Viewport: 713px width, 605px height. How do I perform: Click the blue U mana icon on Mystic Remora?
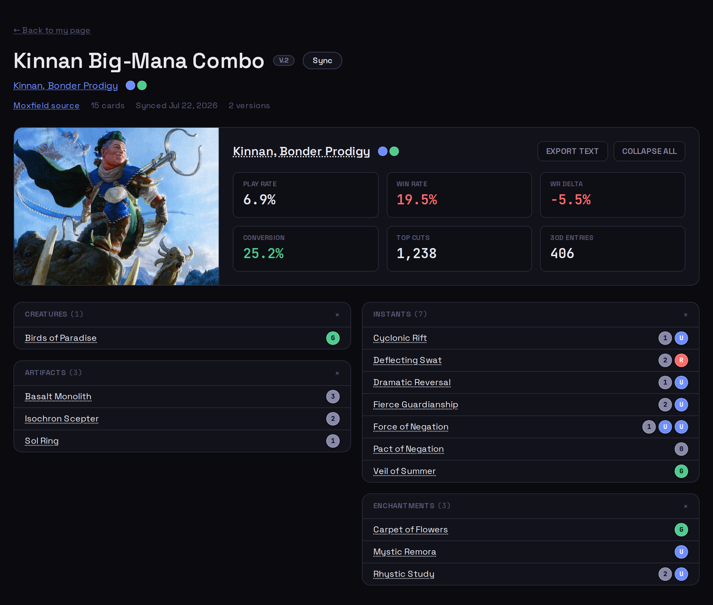coord(681,552)
